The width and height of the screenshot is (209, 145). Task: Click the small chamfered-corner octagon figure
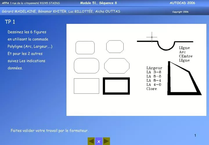(115, 47)
